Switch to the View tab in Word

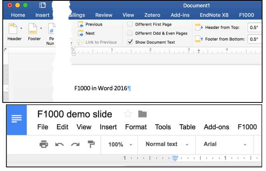tap(128, 15)
